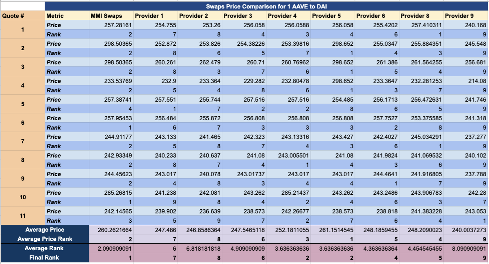Select the Provider 3 column header
Image resolution: width=489 pixels, height=264 pixels.
point(244,16)
